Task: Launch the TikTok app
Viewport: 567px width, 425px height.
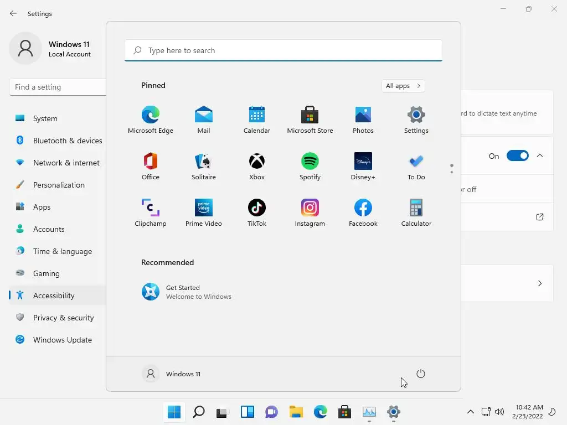Action: coord(257,213)
